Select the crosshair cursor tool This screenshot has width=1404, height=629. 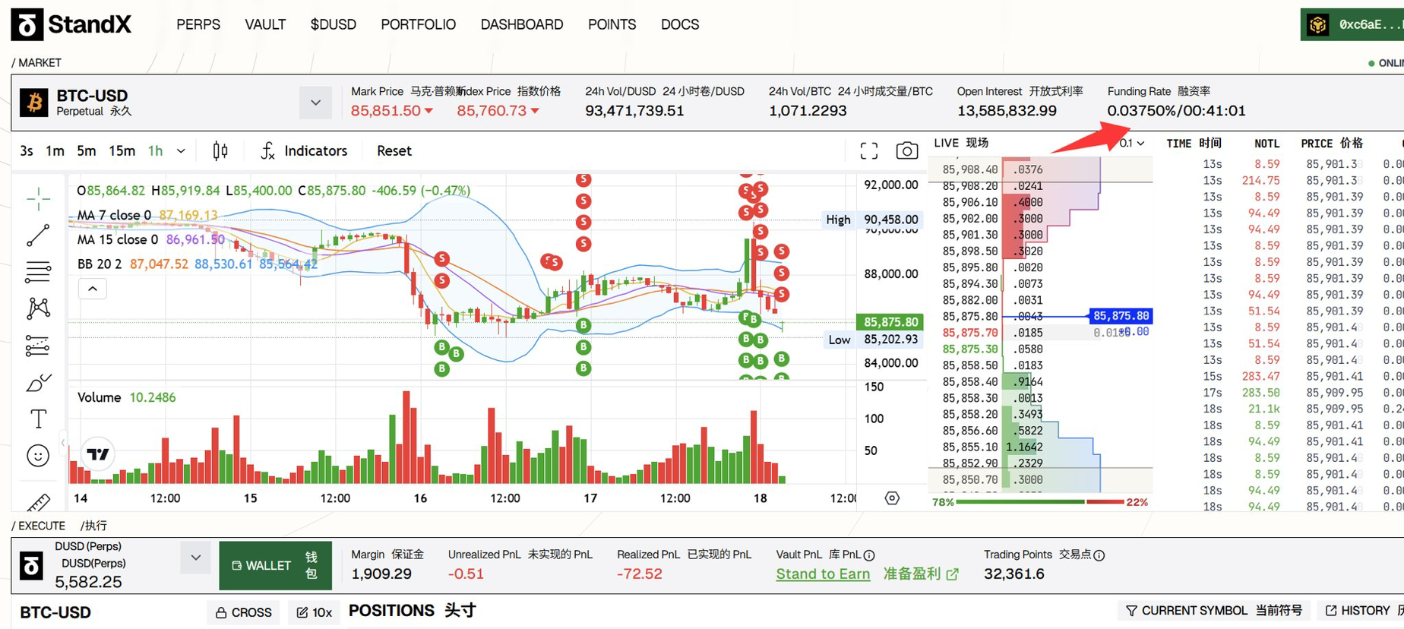point(38,199)
